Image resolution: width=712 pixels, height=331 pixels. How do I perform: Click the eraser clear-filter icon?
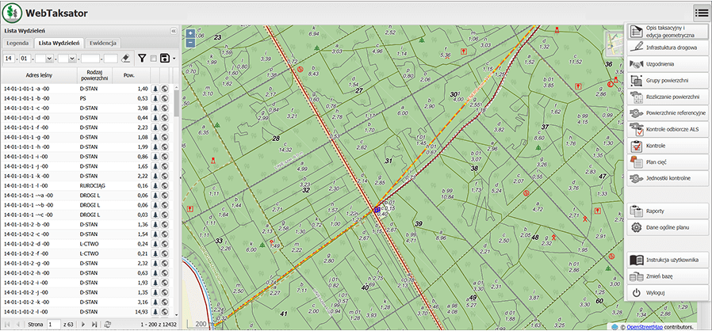(125, 58)
